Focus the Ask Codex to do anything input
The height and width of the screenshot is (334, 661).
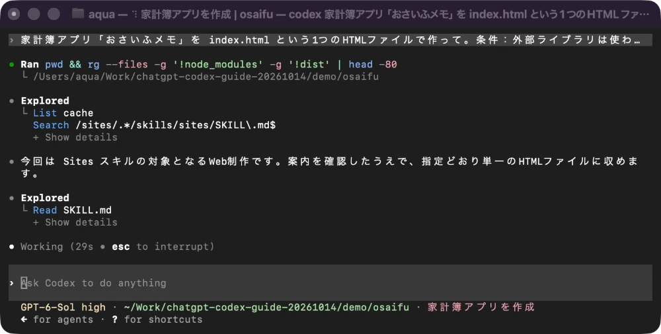330,283
